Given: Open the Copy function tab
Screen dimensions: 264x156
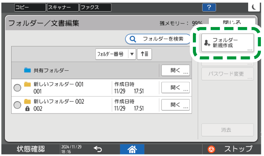Looking at the screenshot, I should pos(30,7).
